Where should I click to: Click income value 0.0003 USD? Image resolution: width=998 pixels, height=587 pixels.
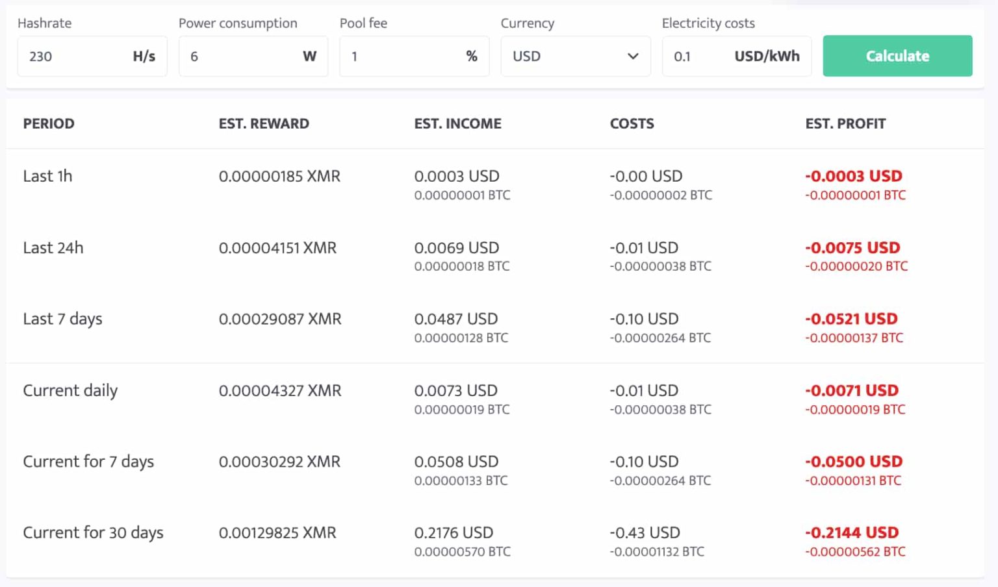[457, 176]
